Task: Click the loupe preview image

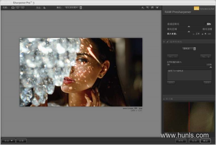Action: point(189,117)
